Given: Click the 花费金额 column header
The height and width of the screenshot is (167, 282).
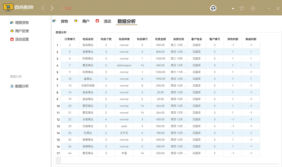Looking at the screenshot, I should tap(160, 39).
